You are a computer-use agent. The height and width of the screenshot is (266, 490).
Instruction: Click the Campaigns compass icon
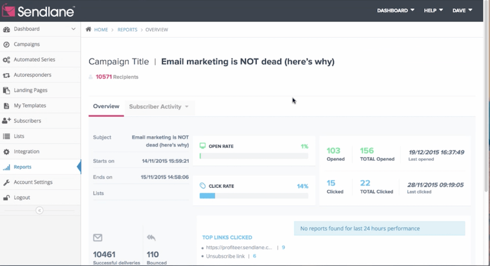pyautogui.click(x=6, y=45)
